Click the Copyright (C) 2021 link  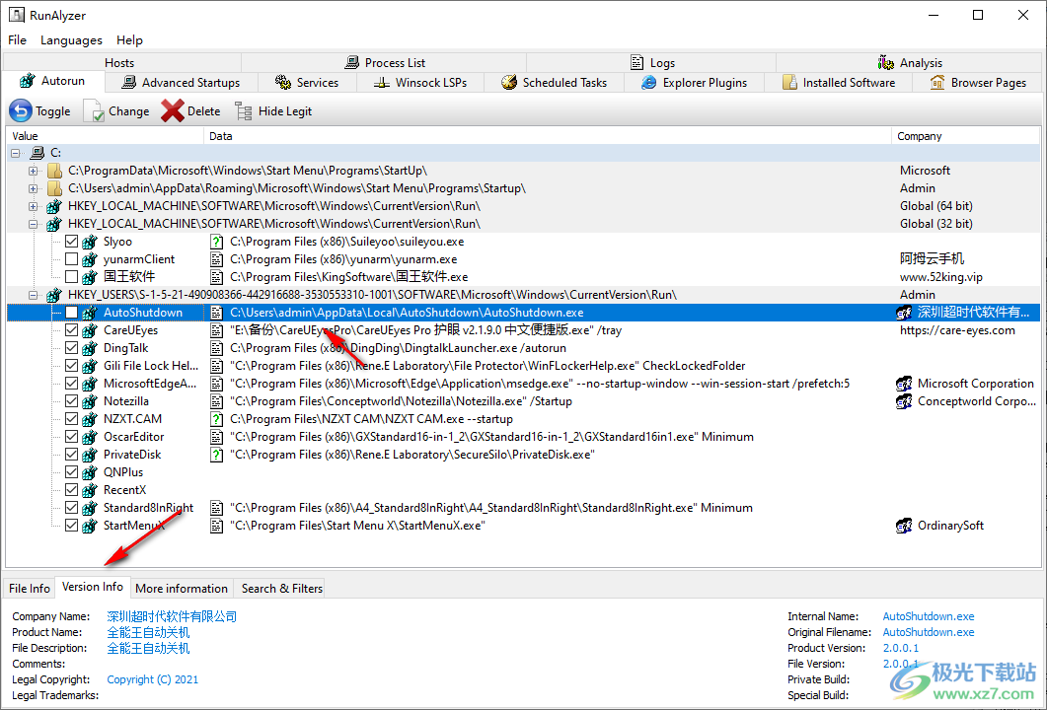152,679
